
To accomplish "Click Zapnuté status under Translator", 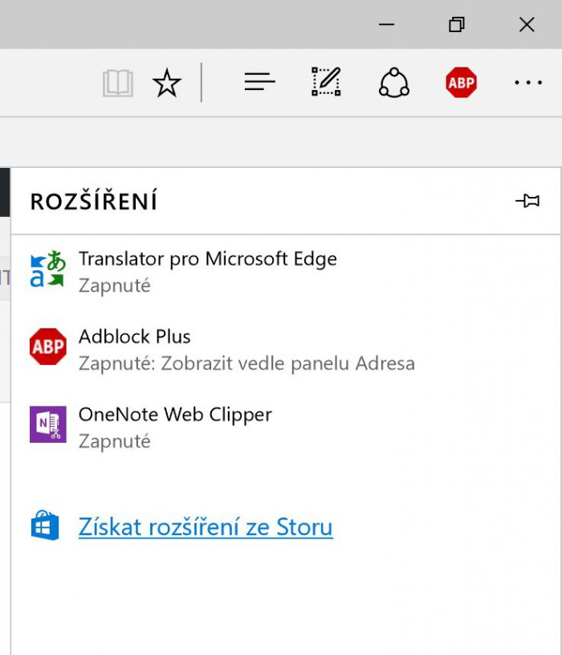I will click(x=115, y=285).
